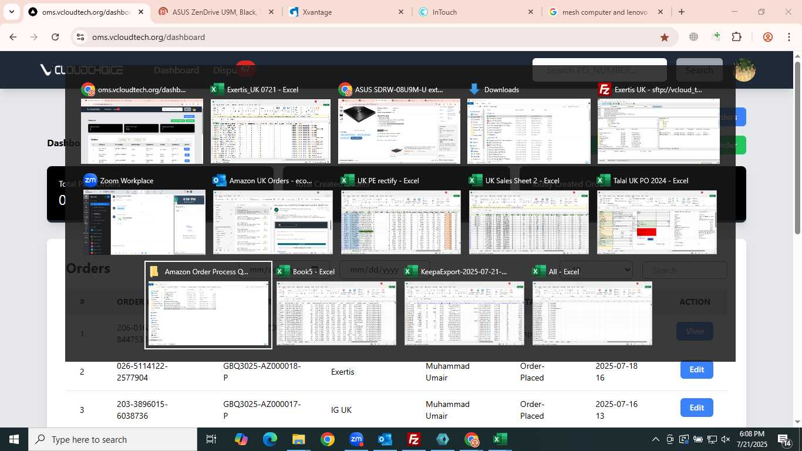Open the Windows Start menu
The height and width of the screenshot is (451, 802).
click(x=14, y=439)
